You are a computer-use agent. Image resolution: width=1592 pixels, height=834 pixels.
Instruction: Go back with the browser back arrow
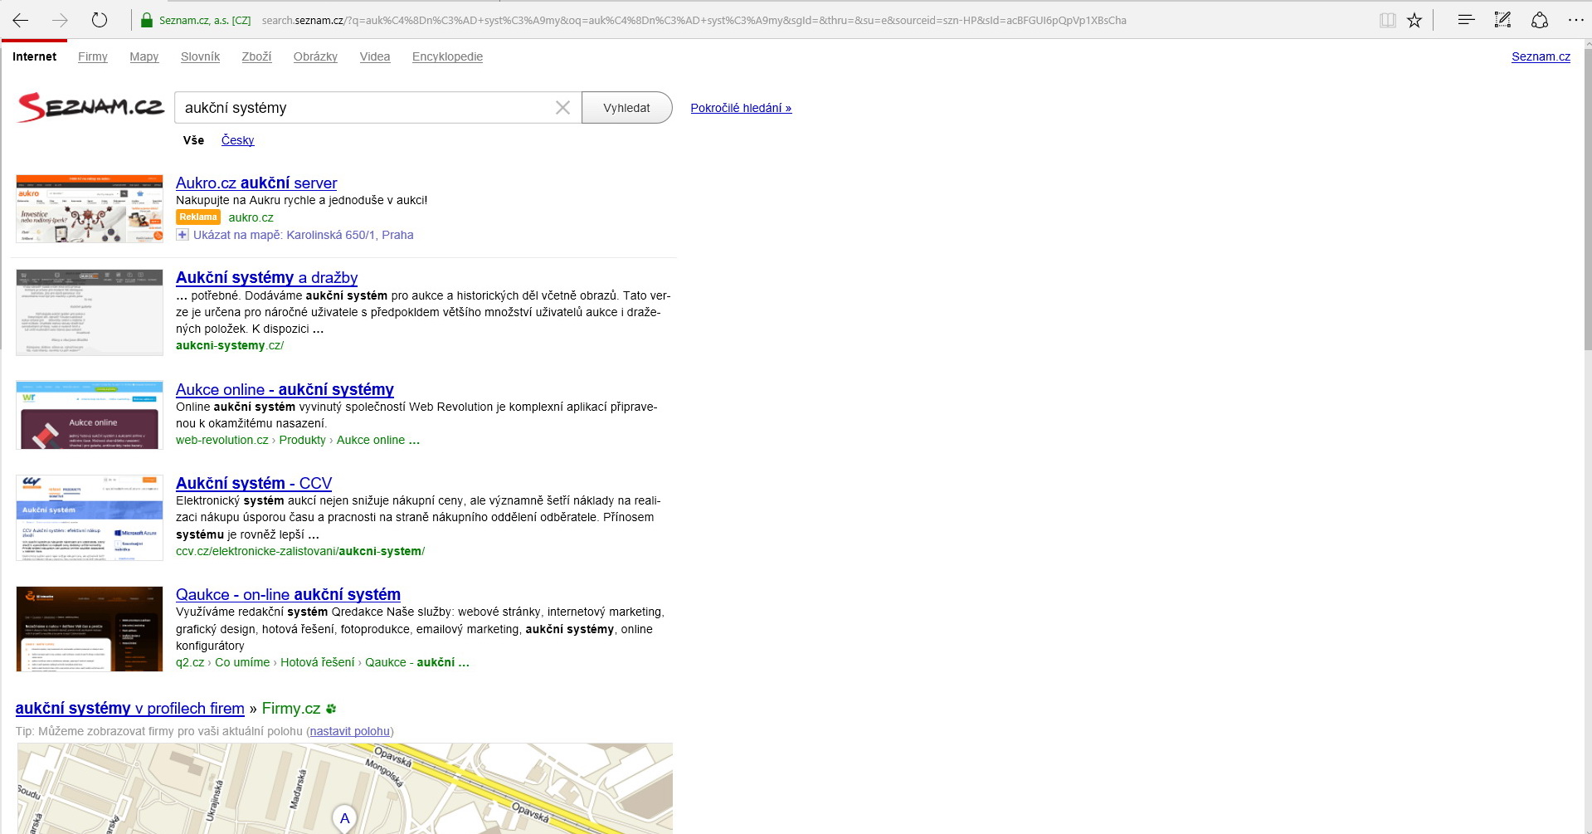(21, 20)
